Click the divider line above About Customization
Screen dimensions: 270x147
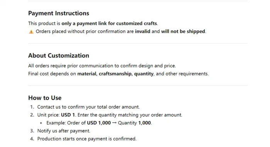point(138,43)
